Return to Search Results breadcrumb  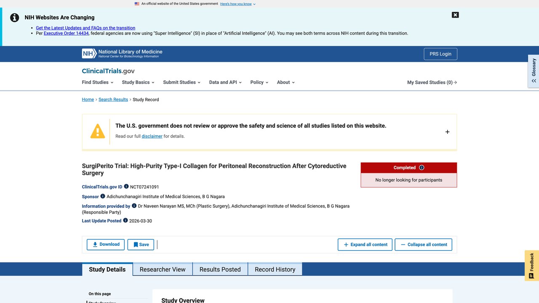coord(113,100)
